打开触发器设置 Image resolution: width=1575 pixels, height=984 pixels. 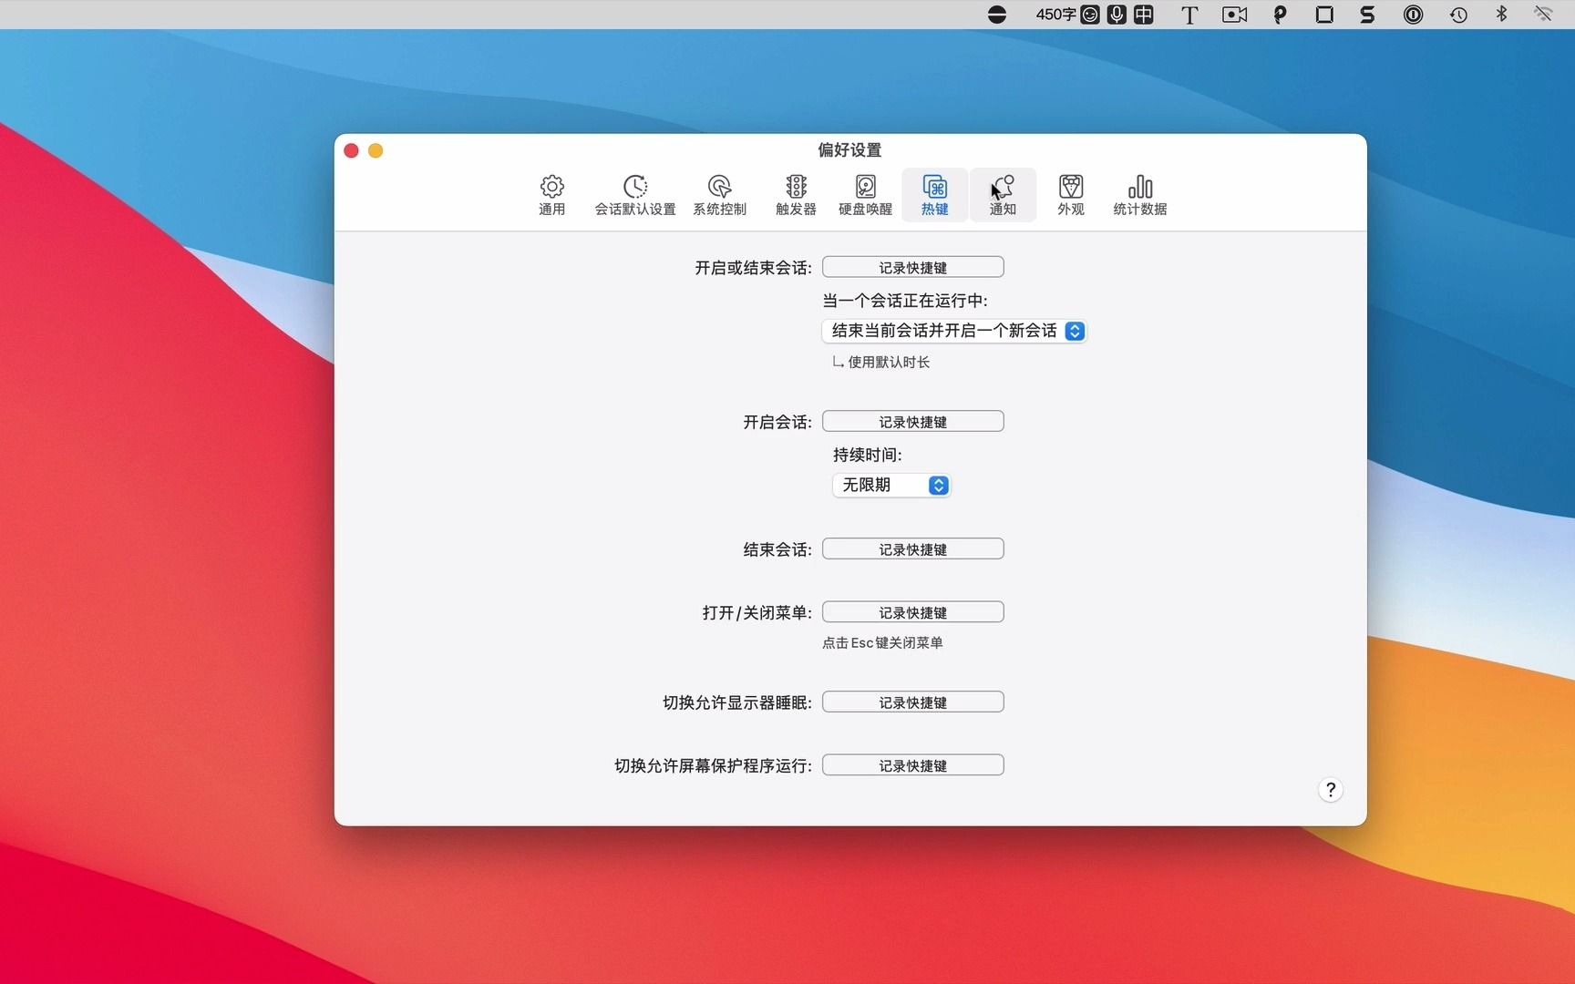point(795,194)
